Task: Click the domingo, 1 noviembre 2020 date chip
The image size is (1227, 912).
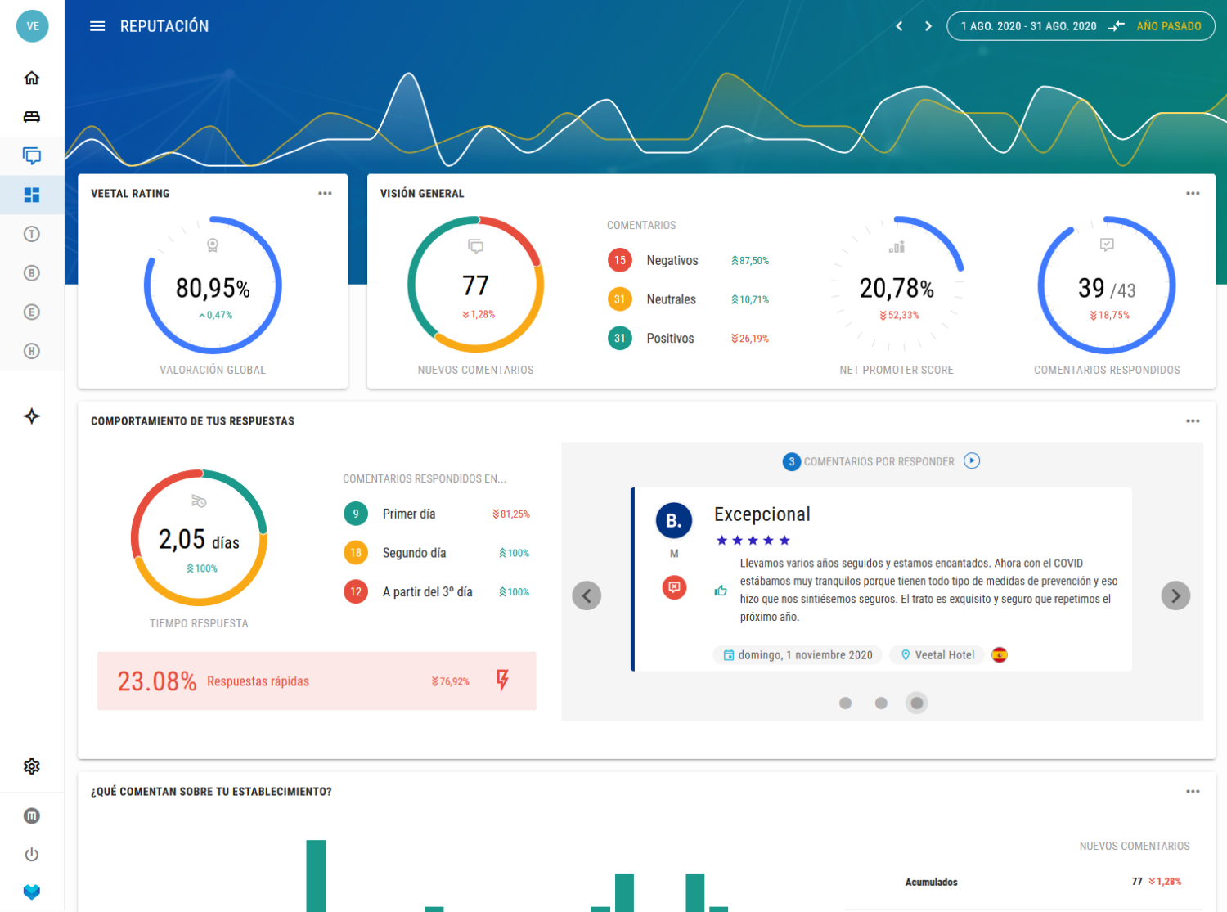Action: click(797, 655)
